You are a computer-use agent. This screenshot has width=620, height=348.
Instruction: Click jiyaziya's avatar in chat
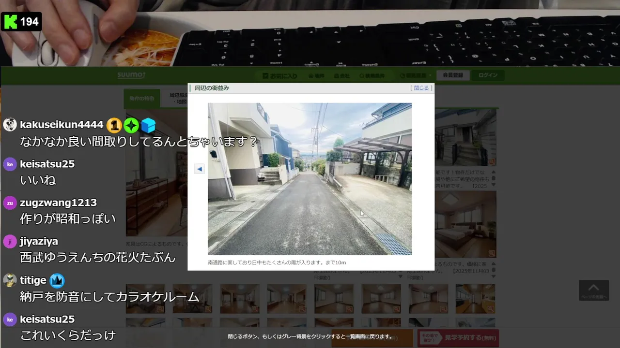point(10,241)
